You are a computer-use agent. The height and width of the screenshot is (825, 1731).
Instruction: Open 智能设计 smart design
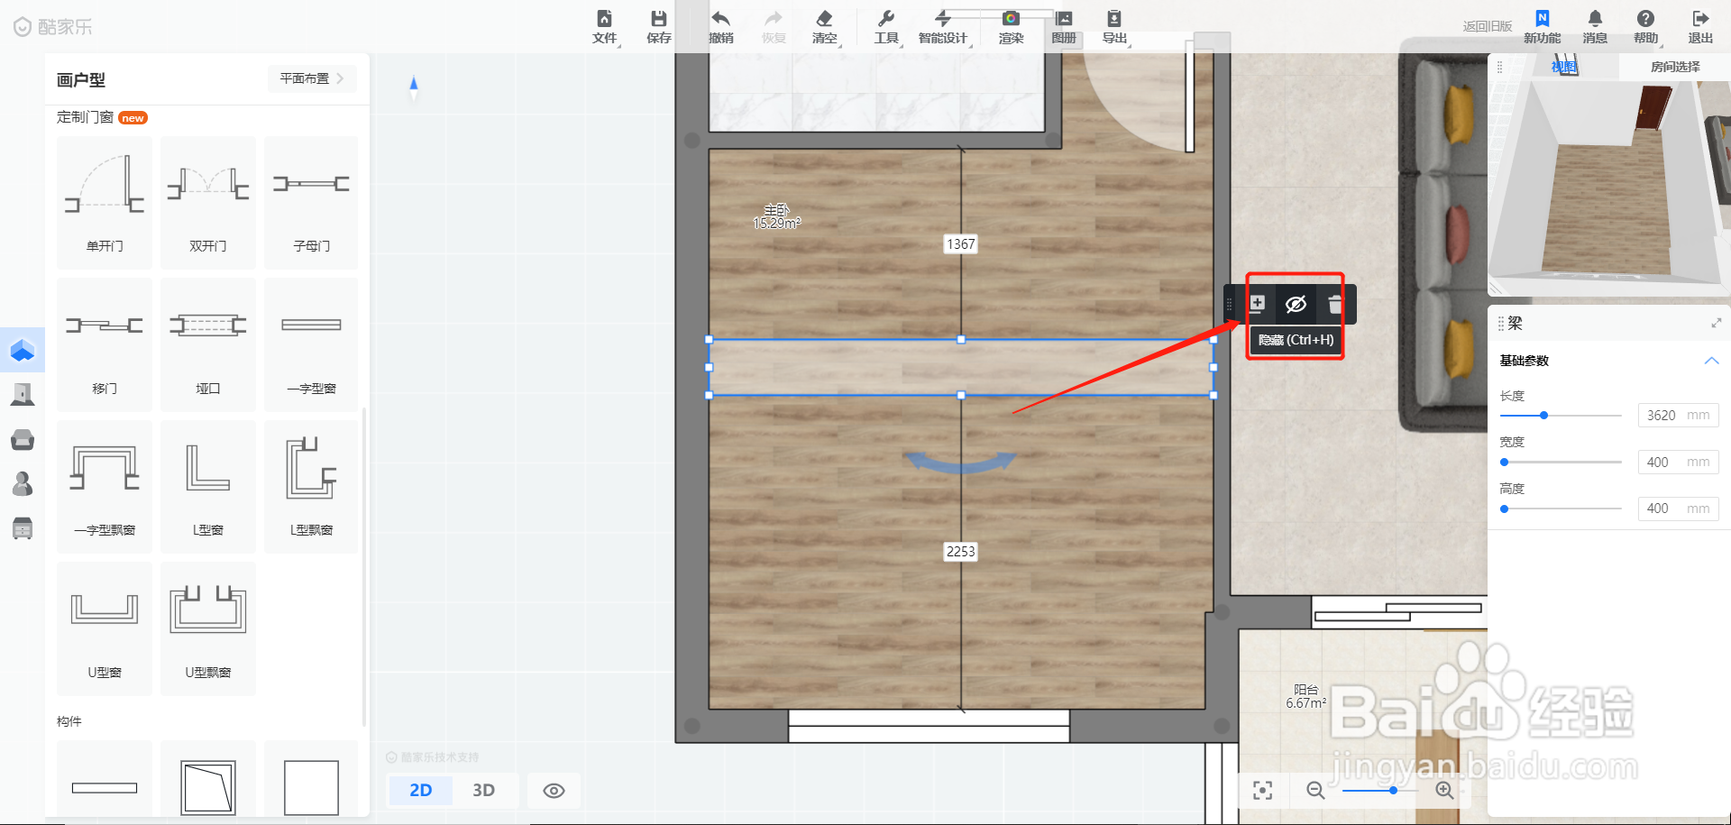coord(943,27)
